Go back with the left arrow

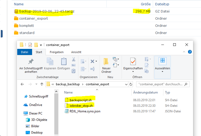22,84
